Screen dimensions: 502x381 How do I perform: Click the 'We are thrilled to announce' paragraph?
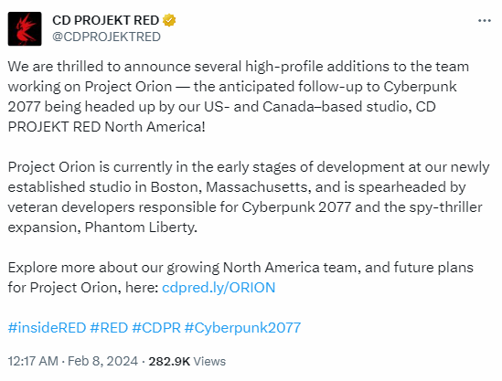point(239,97)
